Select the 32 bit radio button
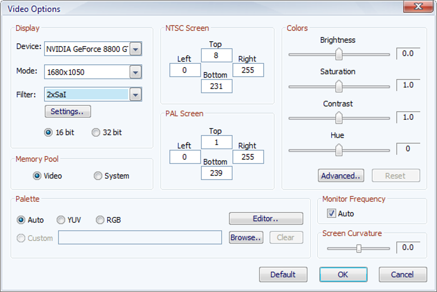 (x=96, y=132)
